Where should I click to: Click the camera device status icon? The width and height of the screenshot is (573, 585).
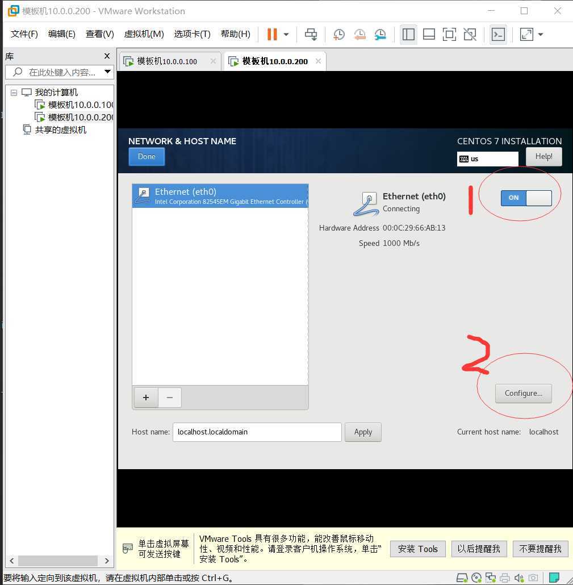coord(533,578)
